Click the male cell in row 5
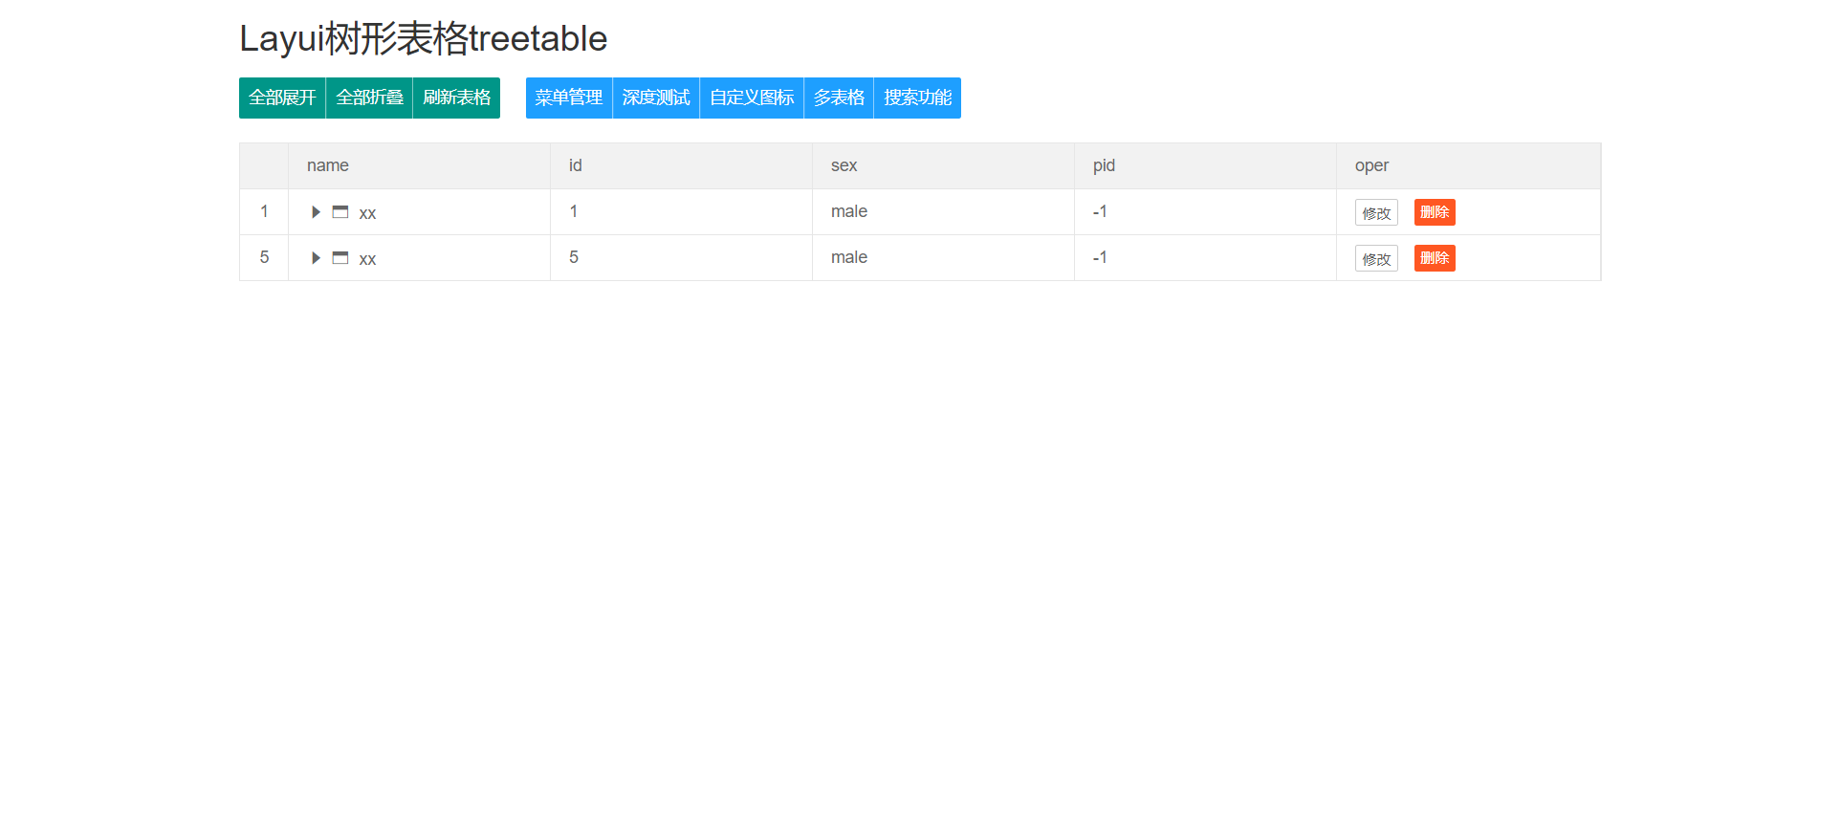The width and height of the screenshot is (1841, 829). 849,257
